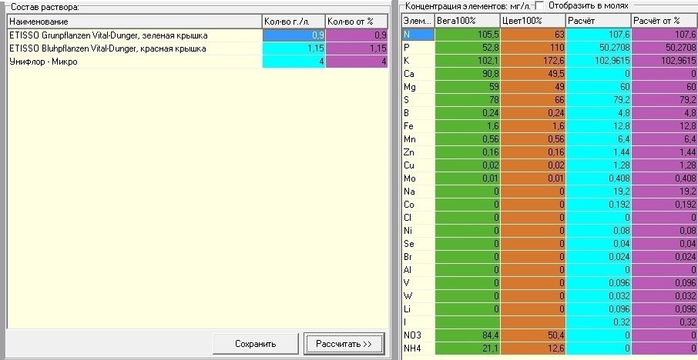Click the Сохранить button

pyautogui.click(x=256, y=344)
